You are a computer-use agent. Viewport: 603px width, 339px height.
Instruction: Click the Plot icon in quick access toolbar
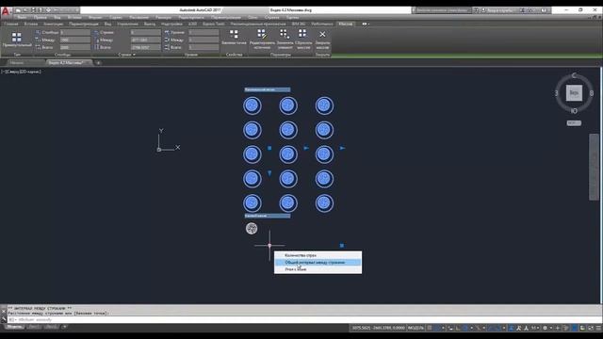tap(48, 10)
